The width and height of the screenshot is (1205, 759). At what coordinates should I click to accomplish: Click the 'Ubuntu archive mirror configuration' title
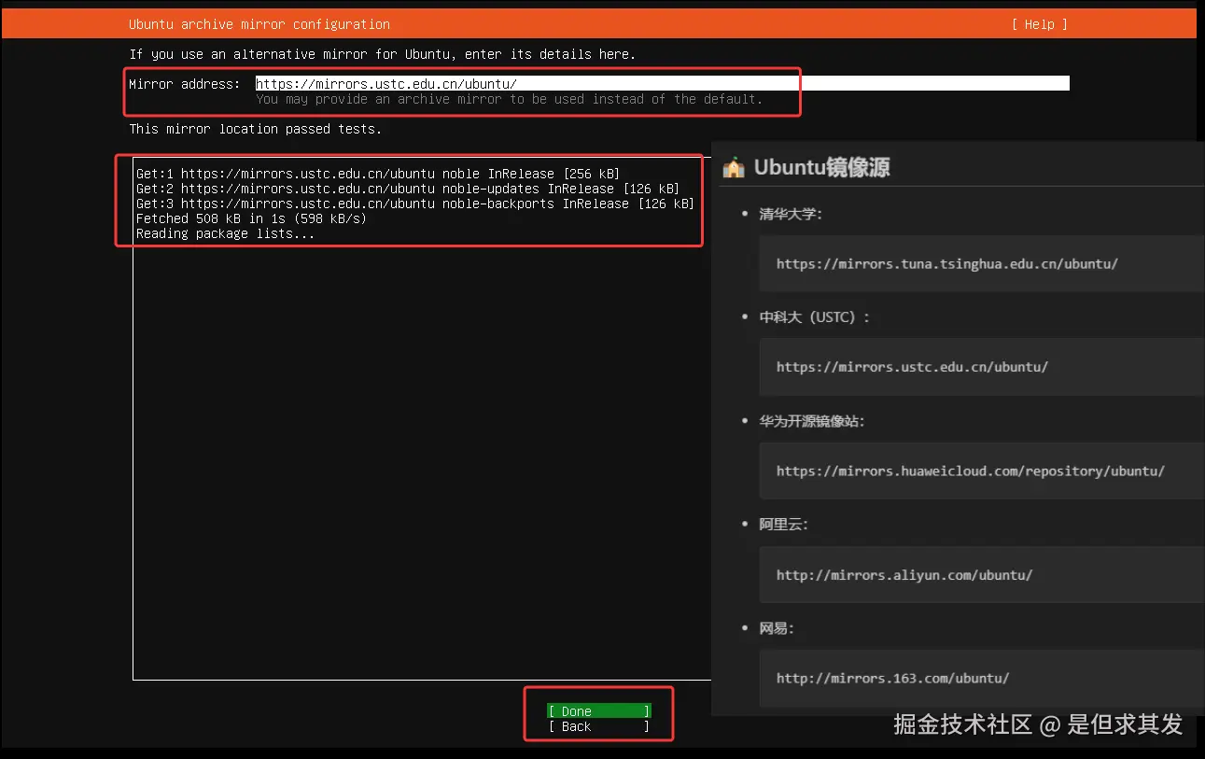pyautogui.click(x=259, y=24)
